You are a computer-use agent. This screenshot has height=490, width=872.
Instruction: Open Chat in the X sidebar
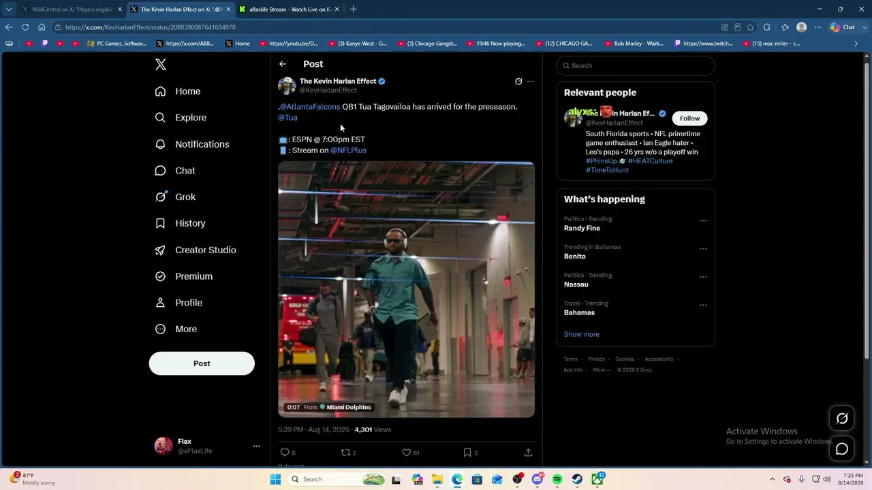[175, 171]
